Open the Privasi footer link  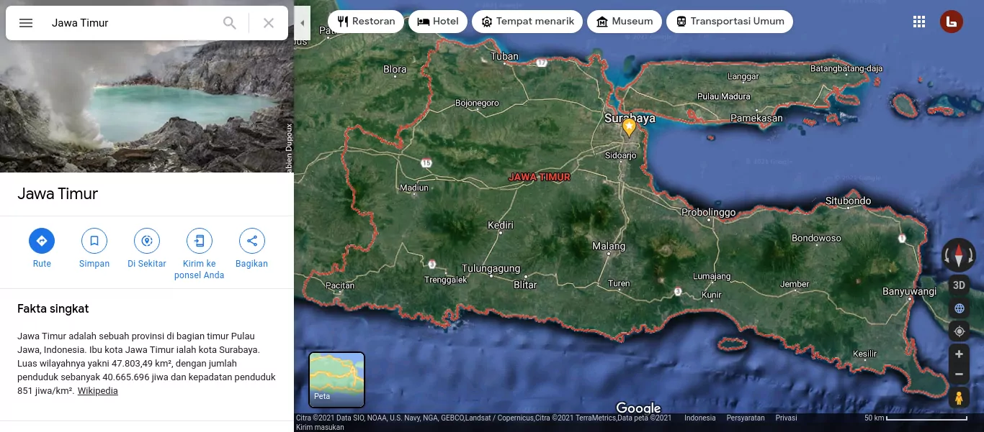coord(786,418)
